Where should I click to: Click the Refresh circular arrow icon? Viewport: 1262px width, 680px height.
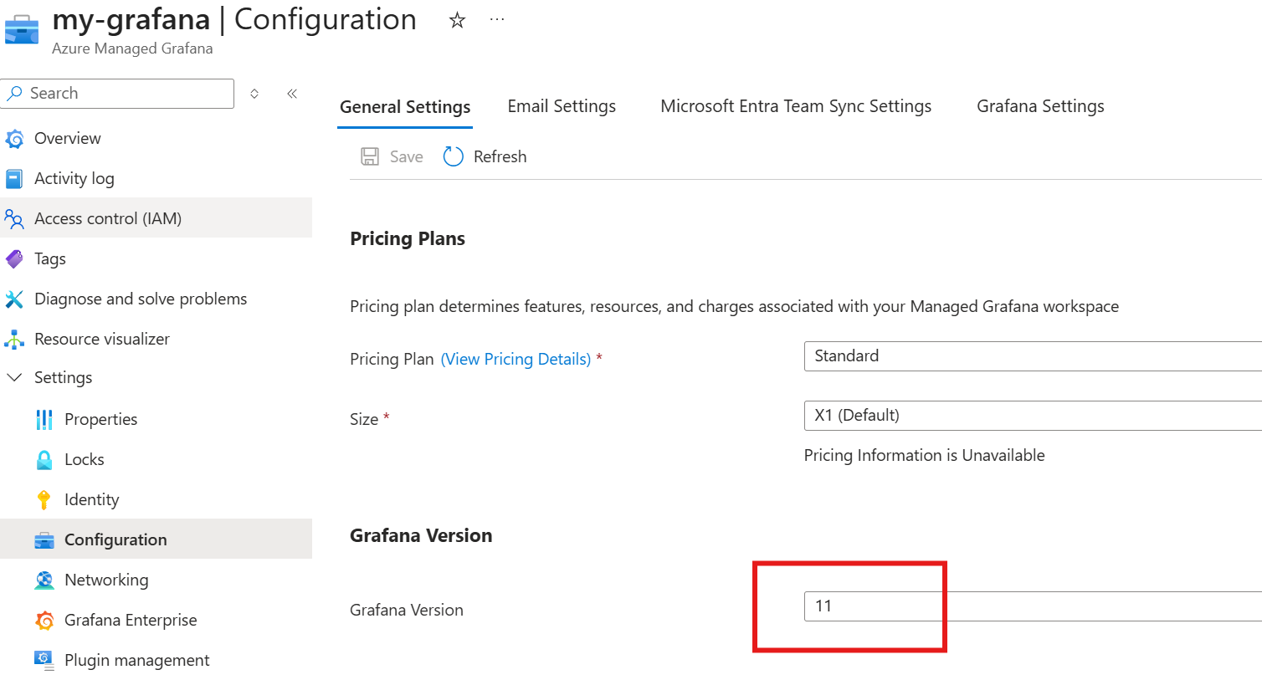(453, 156)
